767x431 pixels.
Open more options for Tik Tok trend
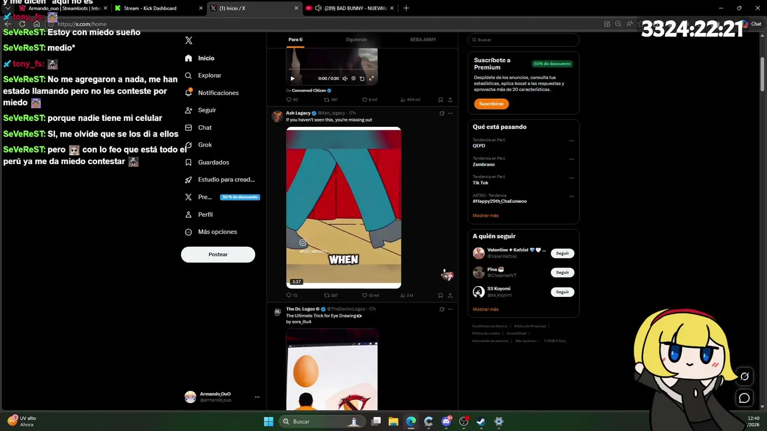(x=572, y=178)
